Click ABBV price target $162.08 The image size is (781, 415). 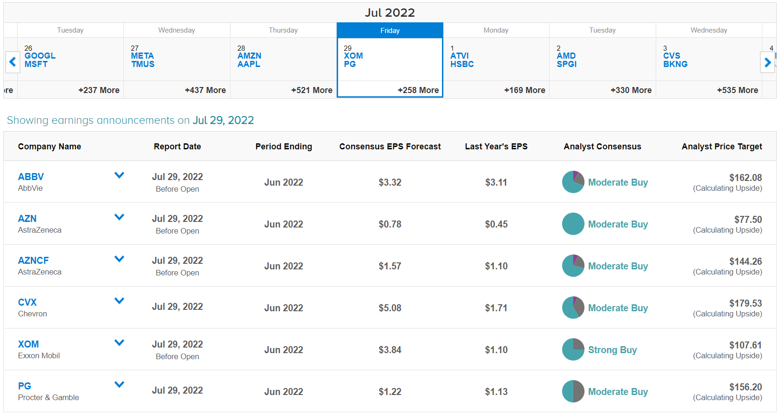(x=746, y=178)
